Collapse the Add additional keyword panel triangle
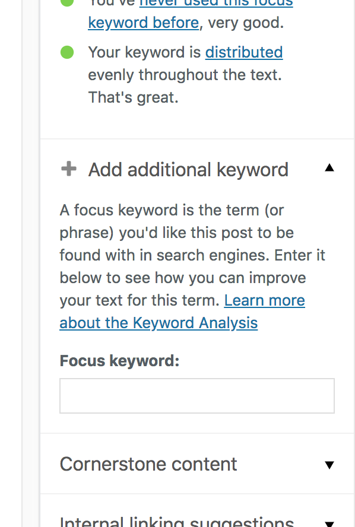355x527 pixels. coord(329,168)
